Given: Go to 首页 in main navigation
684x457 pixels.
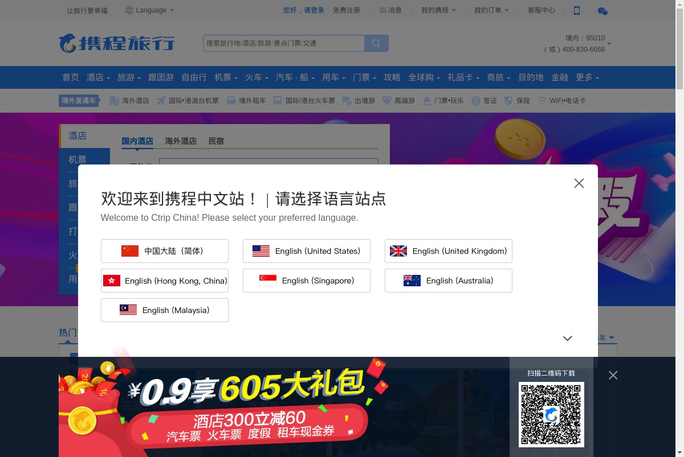Looking at the screenshot, I should point(71,77).
